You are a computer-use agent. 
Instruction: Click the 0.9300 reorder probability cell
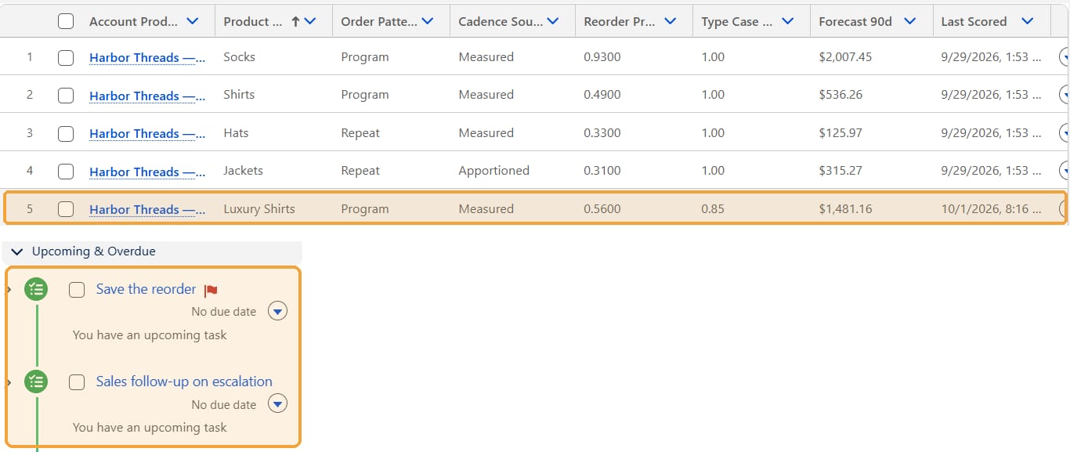[x=602, y=57]
